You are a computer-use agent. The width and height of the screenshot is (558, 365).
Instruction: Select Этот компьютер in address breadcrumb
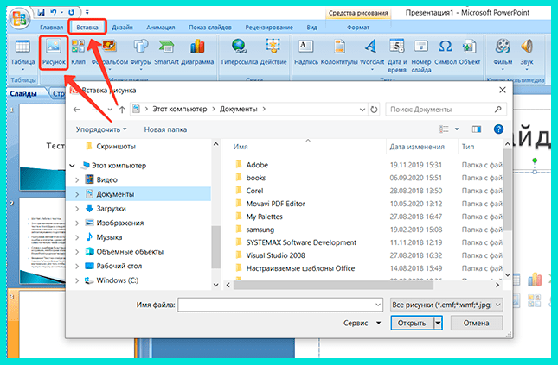tap(180, 109)
